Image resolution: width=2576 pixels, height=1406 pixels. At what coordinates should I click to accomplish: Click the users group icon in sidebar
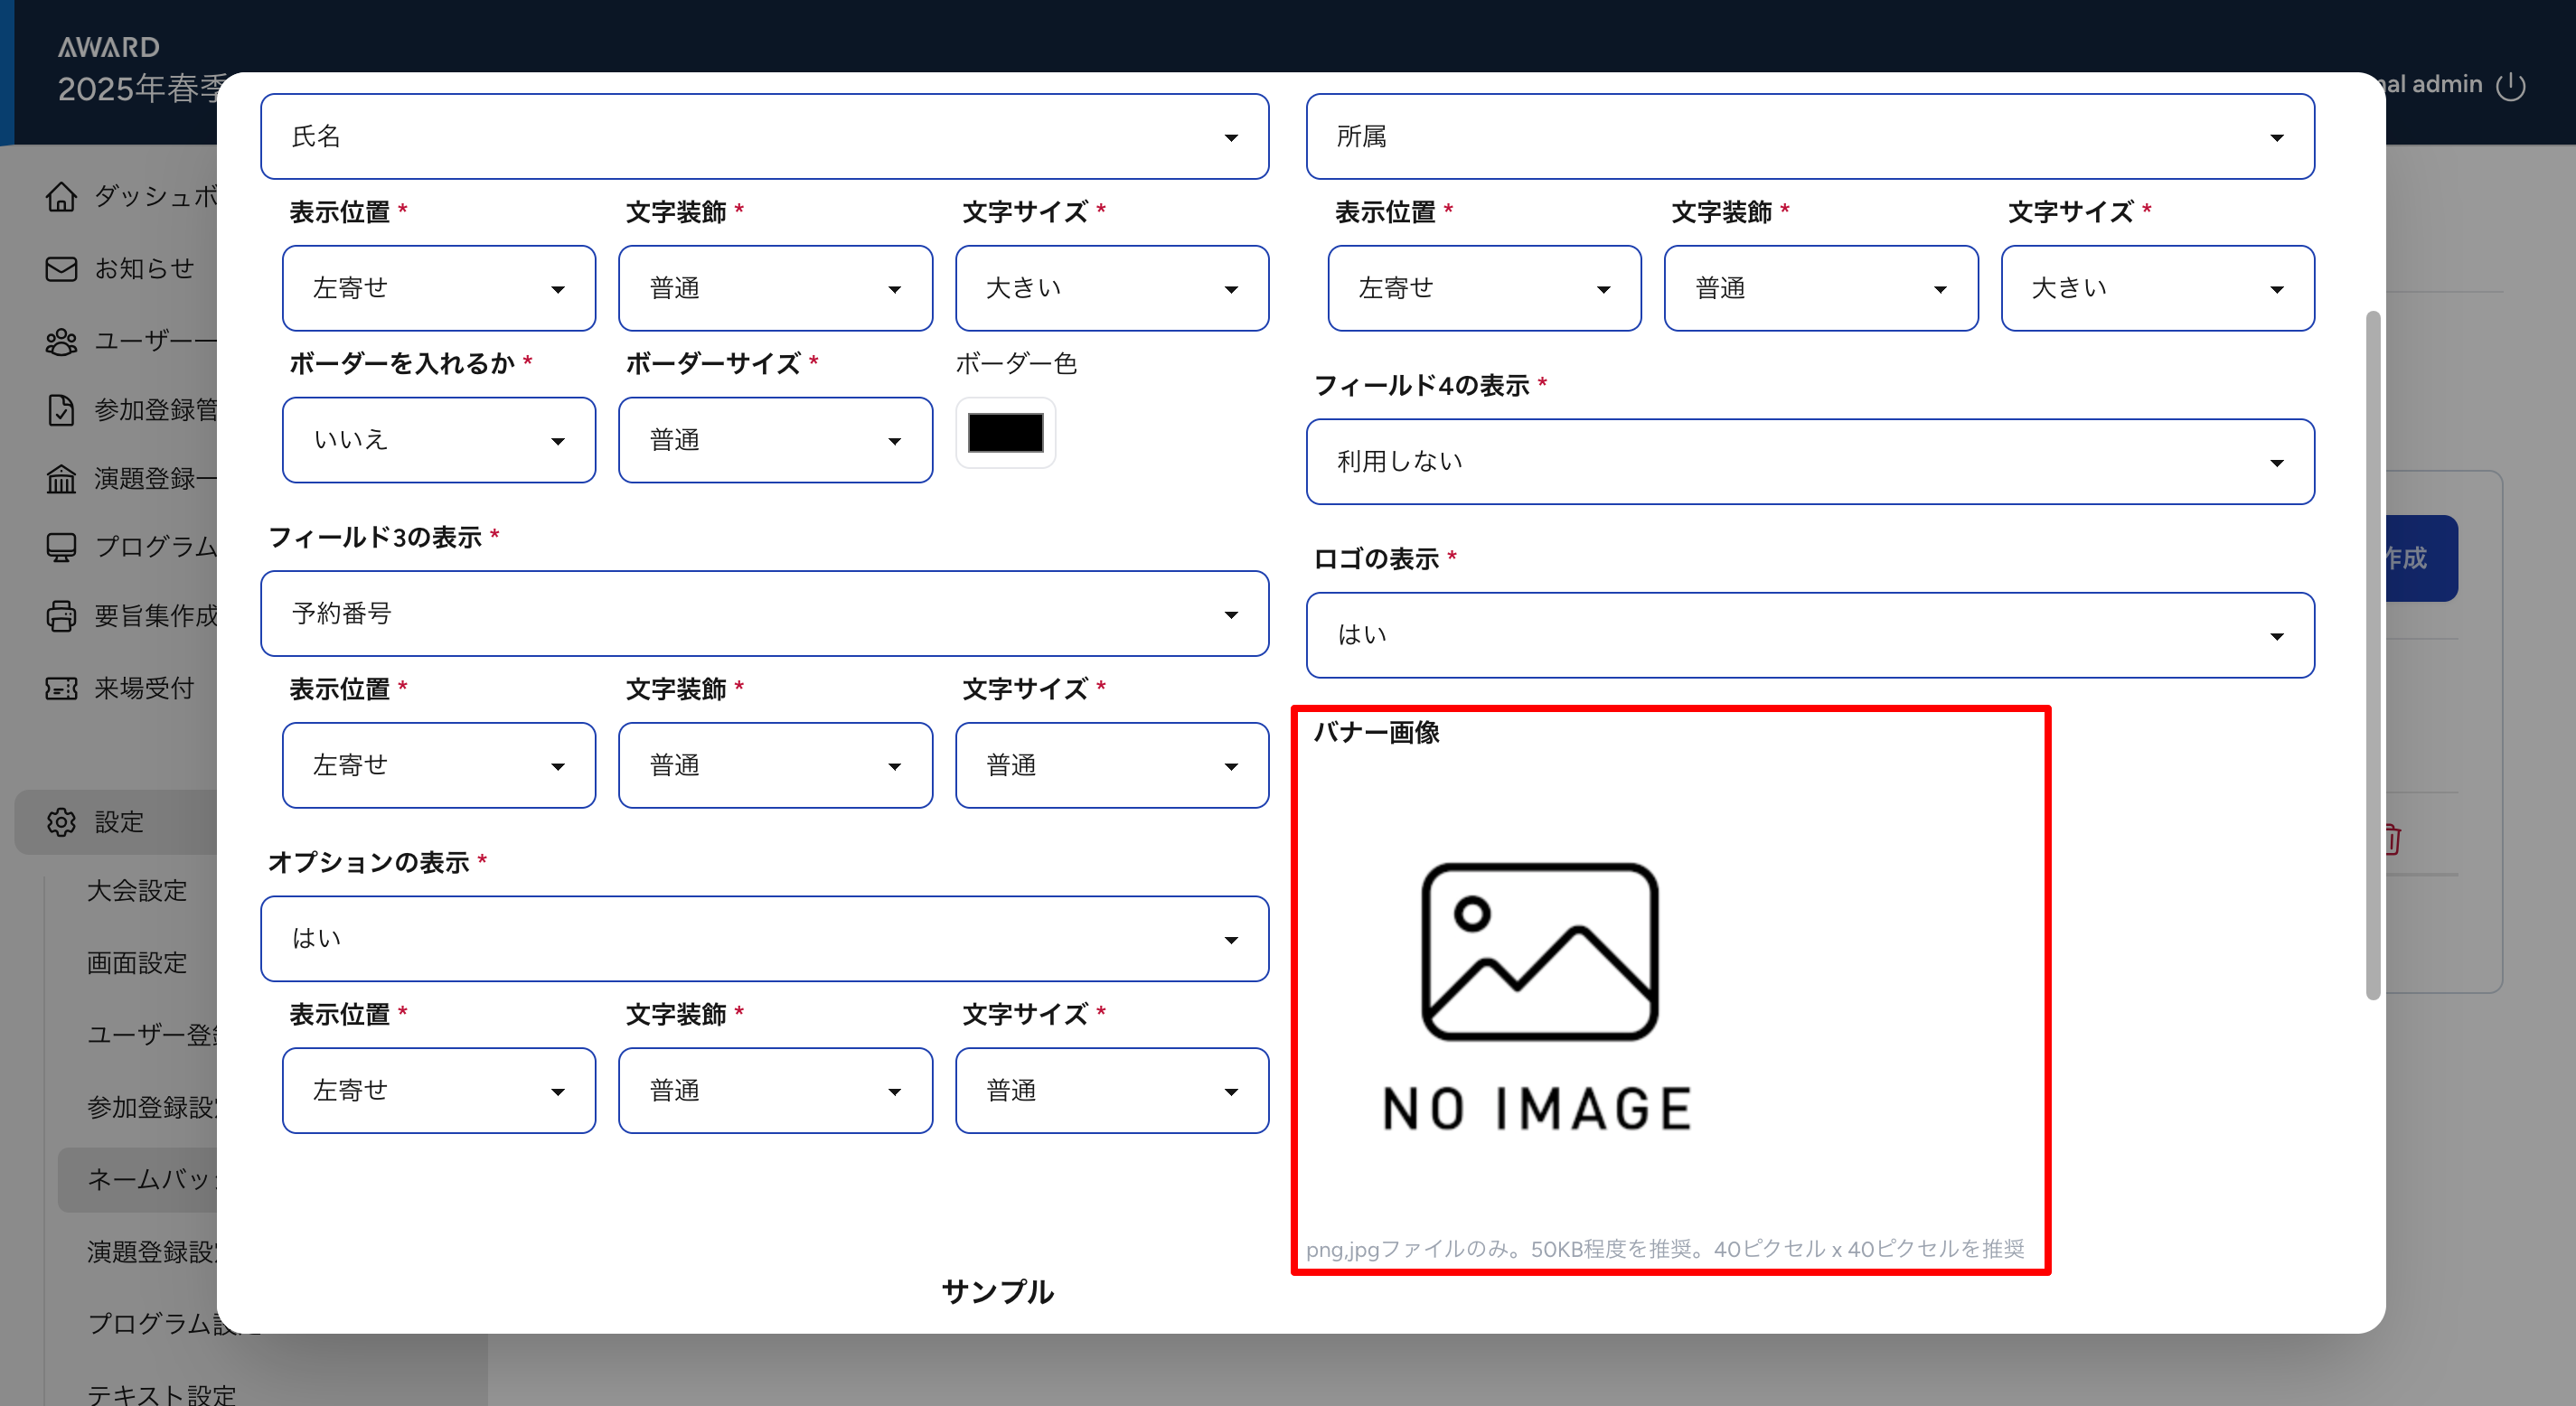point(61,341)
